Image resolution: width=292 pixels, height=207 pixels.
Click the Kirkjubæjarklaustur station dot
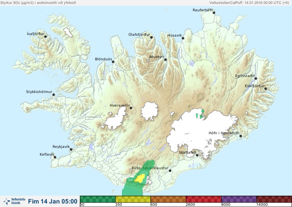tap(170, 171)
